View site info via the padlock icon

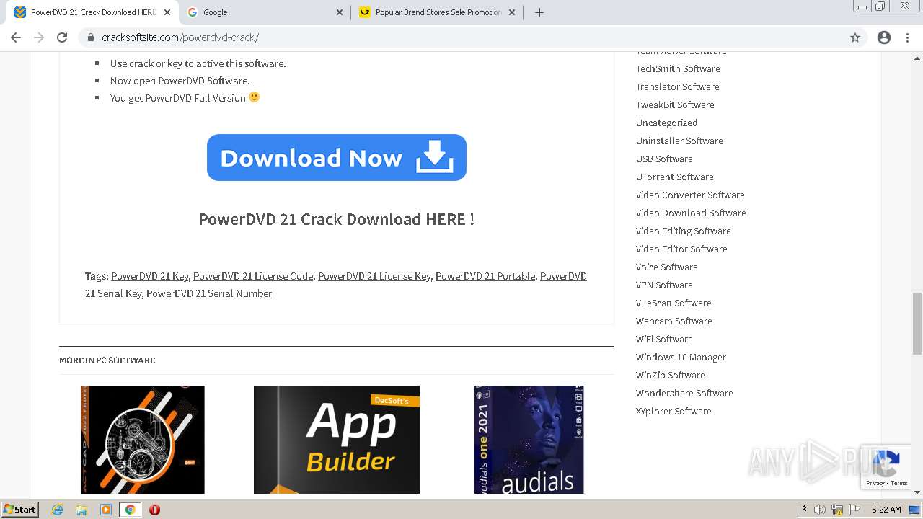point(91,37)
